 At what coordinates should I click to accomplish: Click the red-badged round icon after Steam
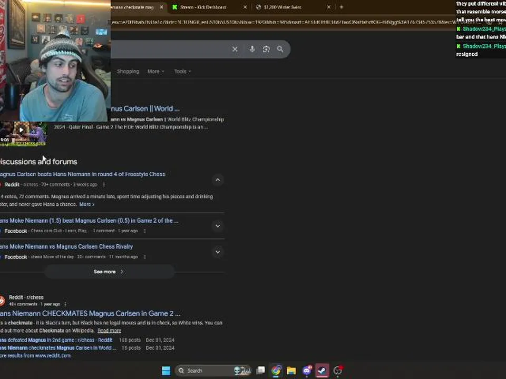pyautogui.click(x=337, y=371)
